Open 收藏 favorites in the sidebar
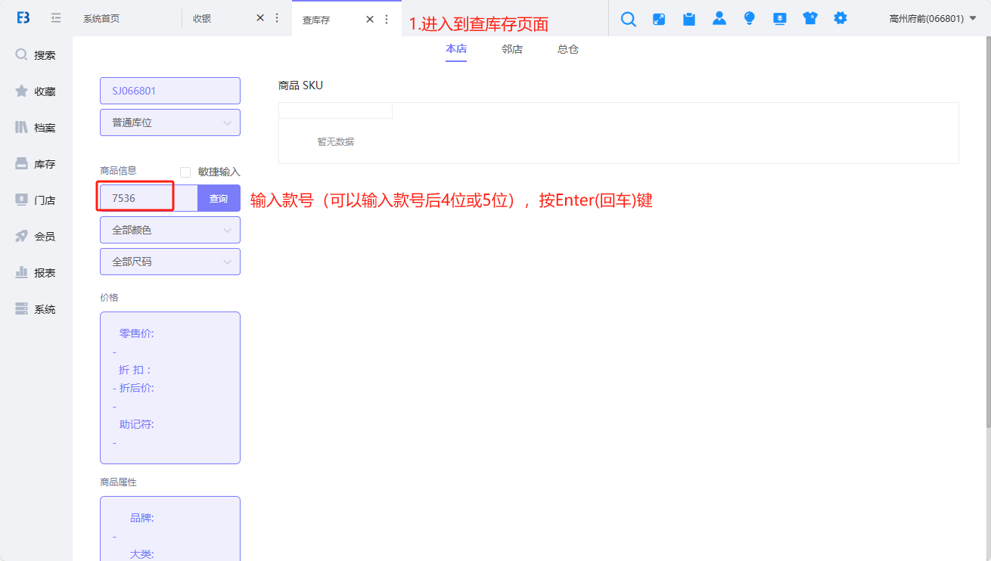The height and width of the screenshot is (561, 991). 36,91
